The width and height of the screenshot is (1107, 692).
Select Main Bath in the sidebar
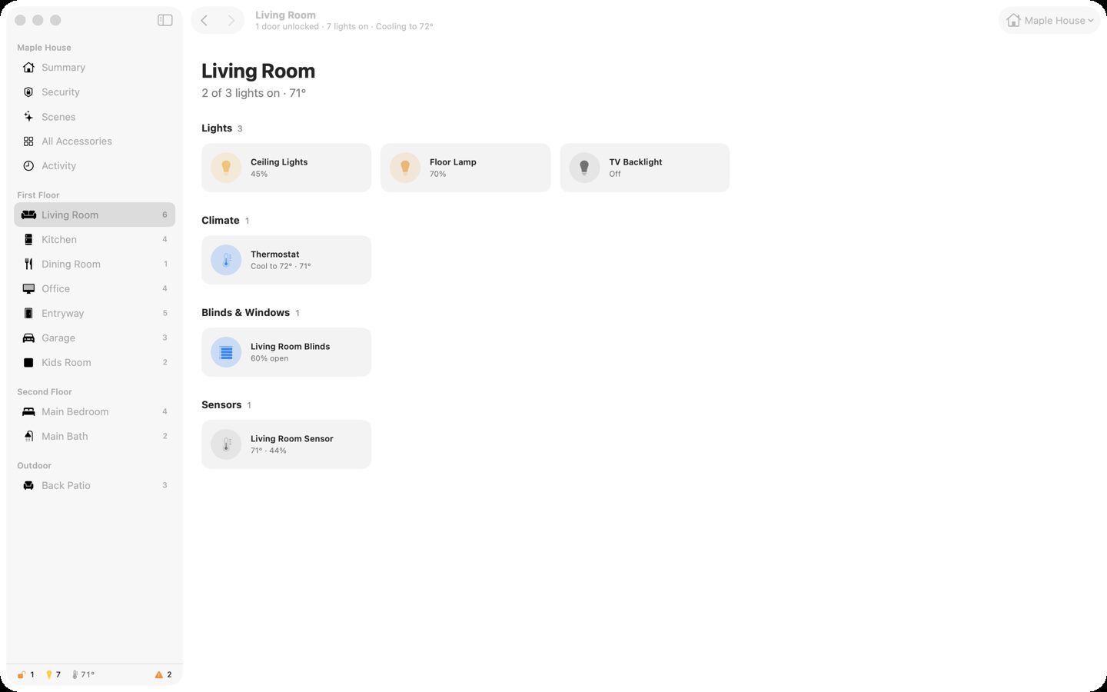(x=95, y=437)
